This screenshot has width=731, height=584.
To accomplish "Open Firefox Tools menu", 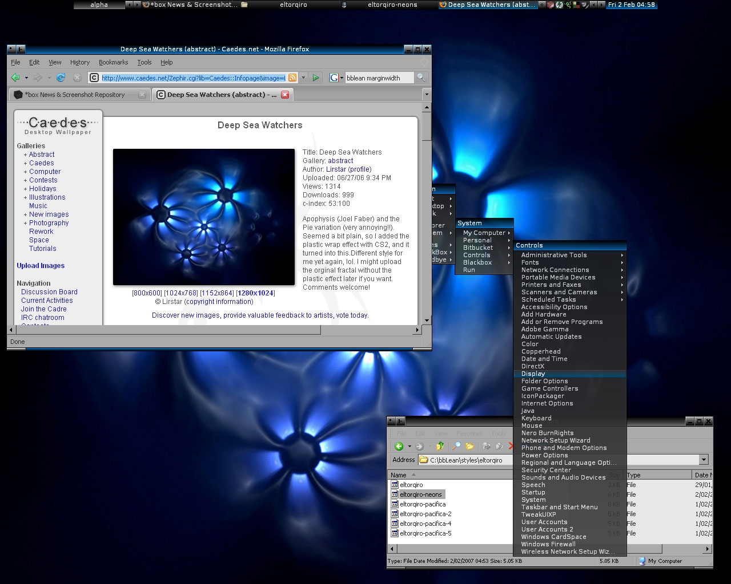I will click(144, 62).
